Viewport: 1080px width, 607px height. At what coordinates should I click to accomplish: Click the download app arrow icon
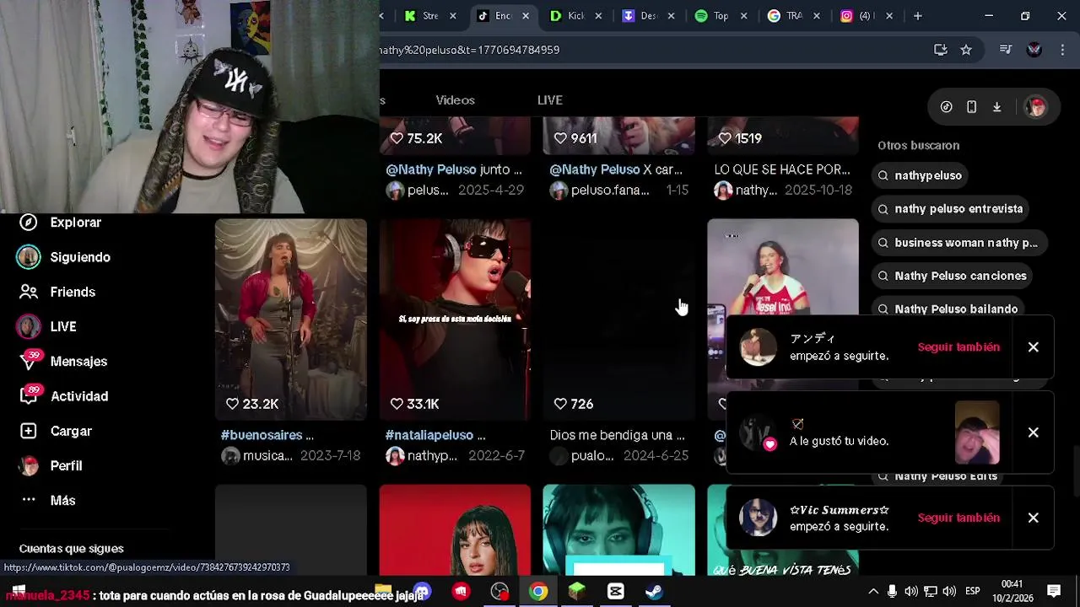[996, 107]
